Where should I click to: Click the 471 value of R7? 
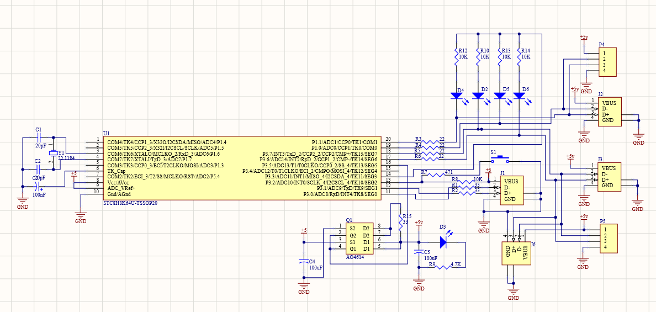tap(449, 172)
